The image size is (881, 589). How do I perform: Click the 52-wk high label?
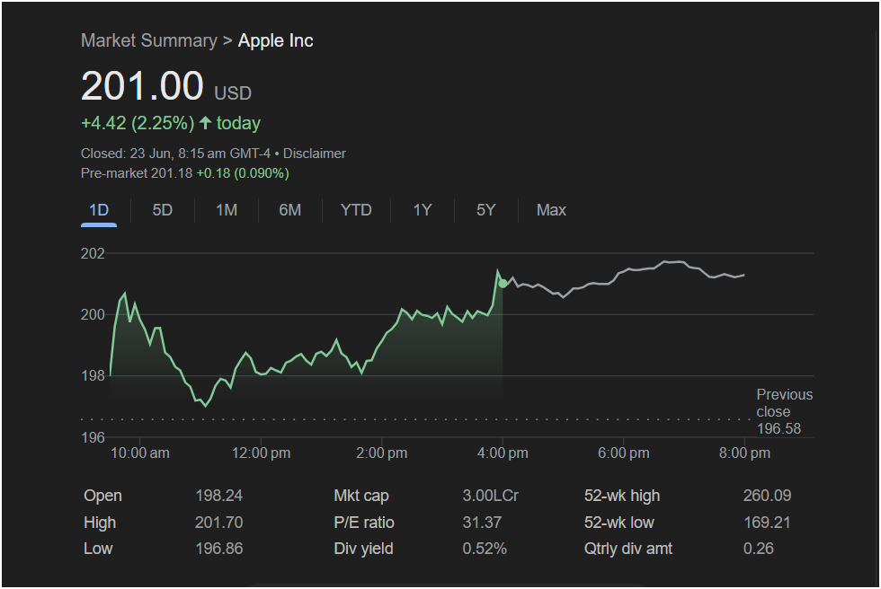pyautogui.click(x=622, y=496)
